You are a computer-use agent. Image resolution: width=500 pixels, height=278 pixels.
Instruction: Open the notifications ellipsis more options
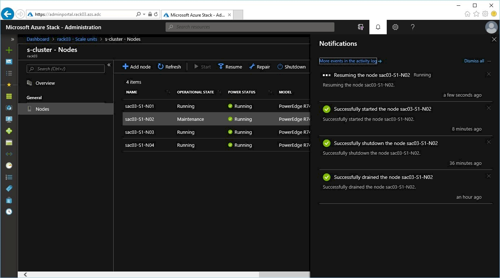489,61
